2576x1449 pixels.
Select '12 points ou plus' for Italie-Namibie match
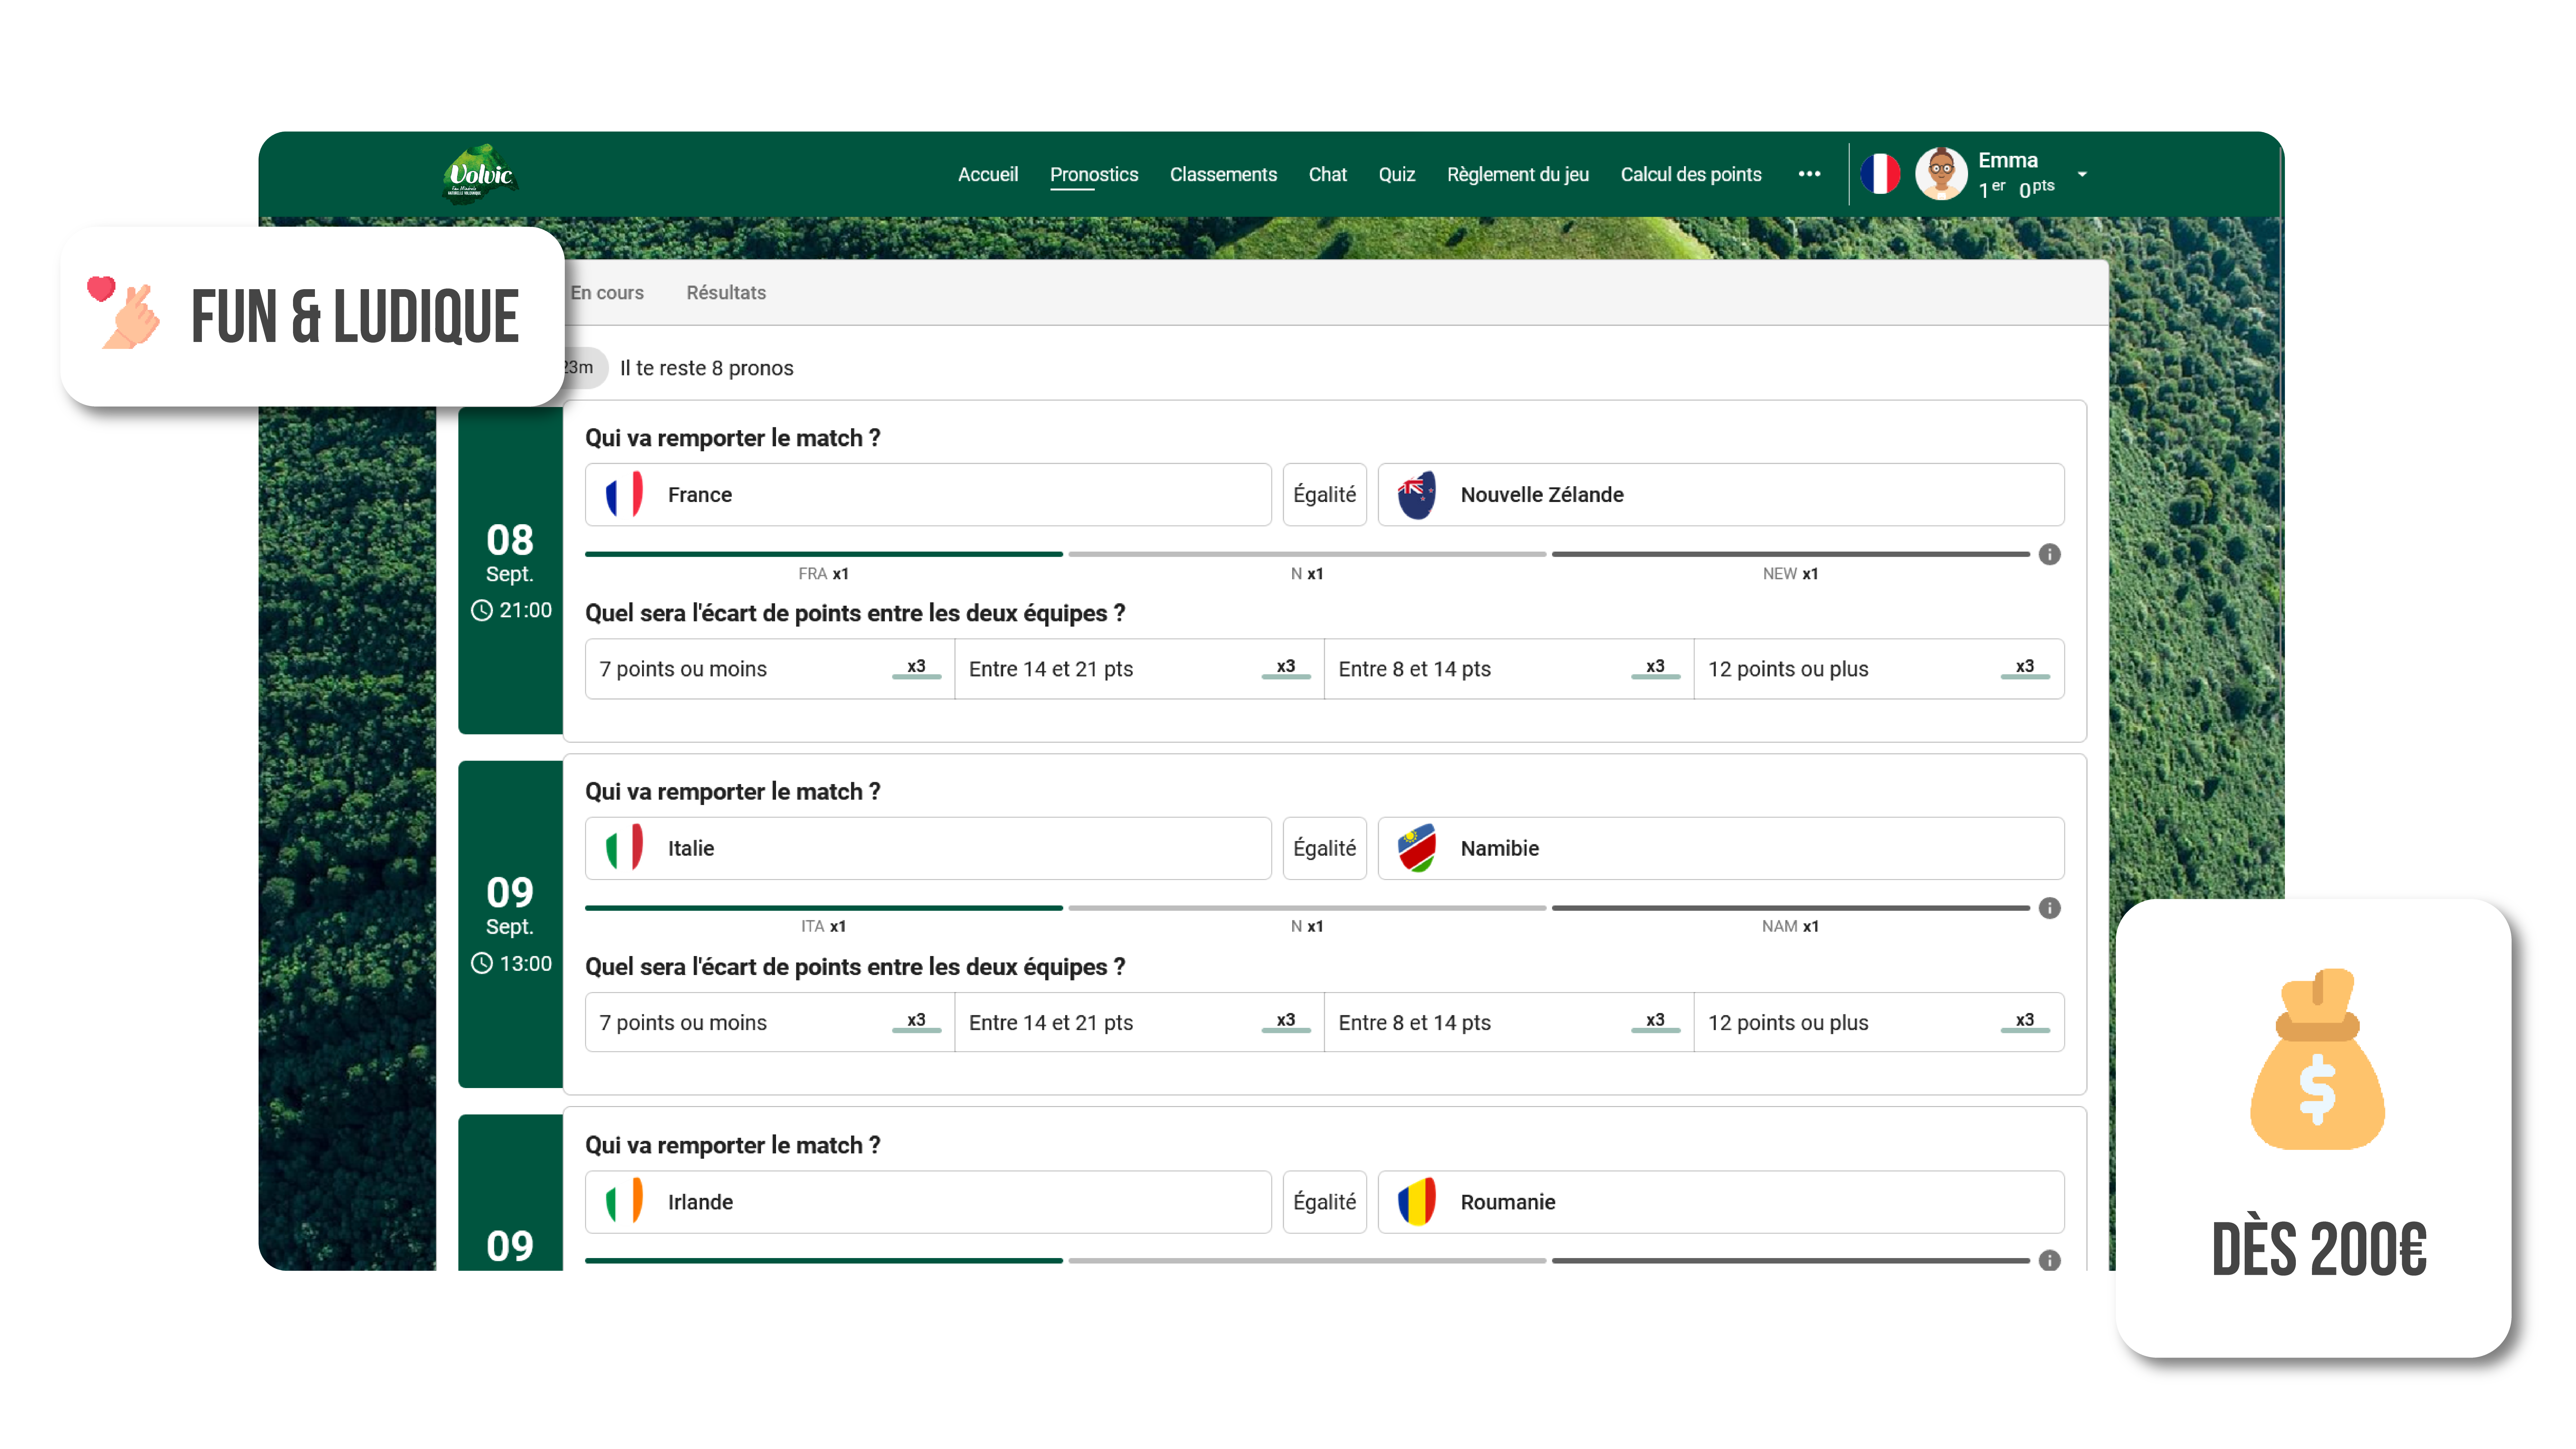(x=1879, y=1022)
